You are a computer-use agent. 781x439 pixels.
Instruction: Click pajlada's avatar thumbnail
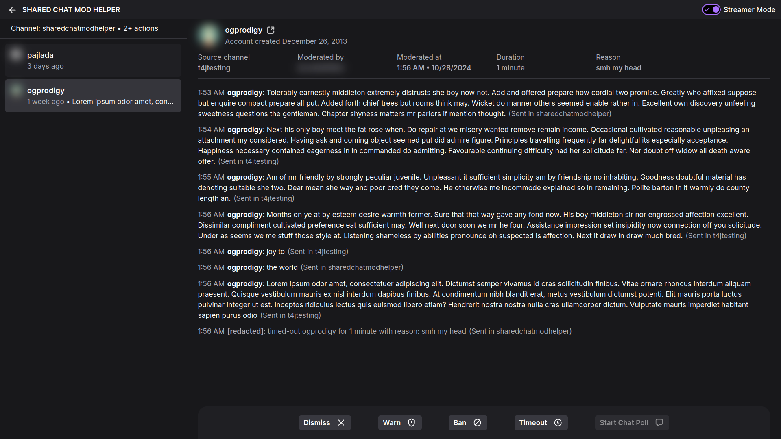pyautogui.click(x=15, y=54)
